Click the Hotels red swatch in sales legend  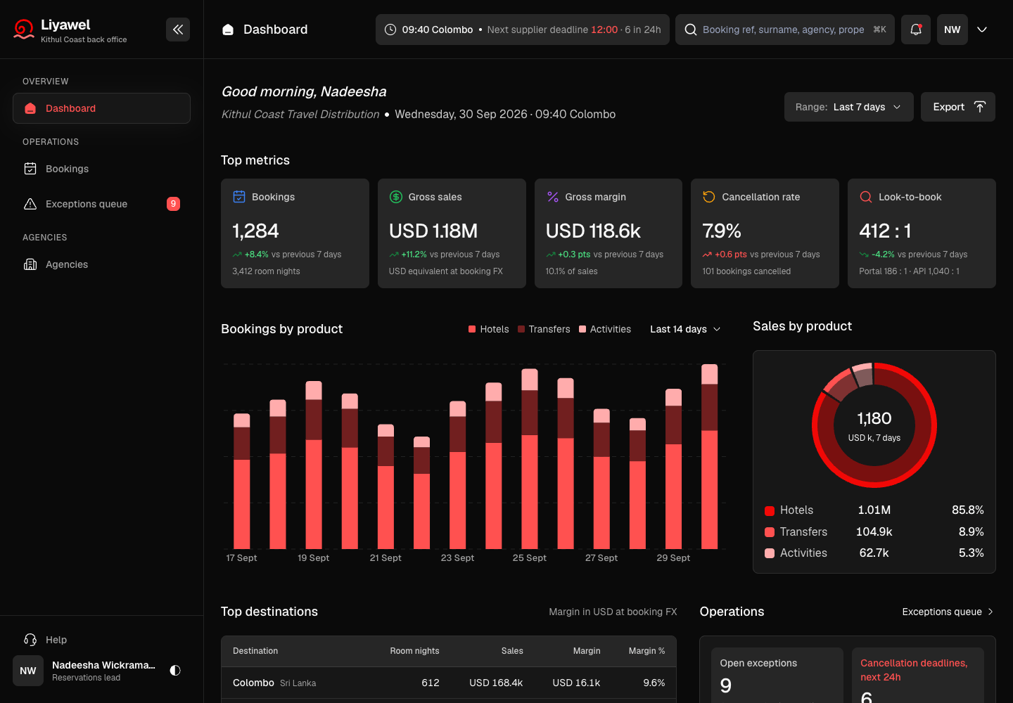pos(770,511)
